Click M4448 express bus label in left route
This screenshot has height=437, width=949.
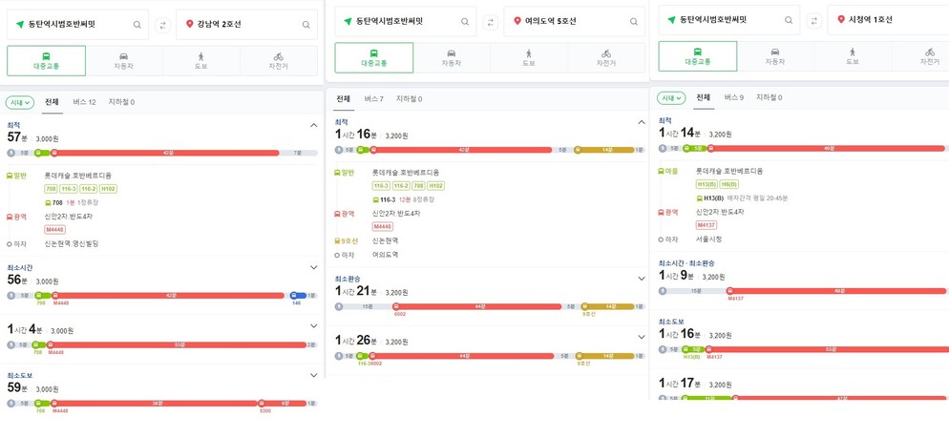(x=54, y=229)
